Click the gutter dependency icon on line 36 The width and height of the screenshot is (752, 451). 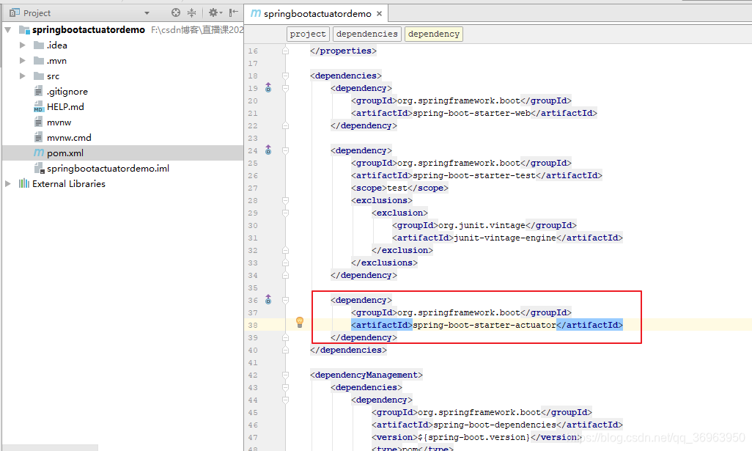[268, 300]
